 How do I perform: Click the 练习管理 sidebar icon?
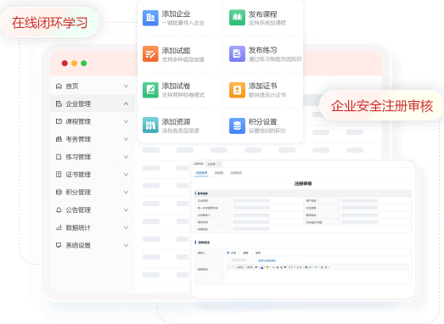59,157
